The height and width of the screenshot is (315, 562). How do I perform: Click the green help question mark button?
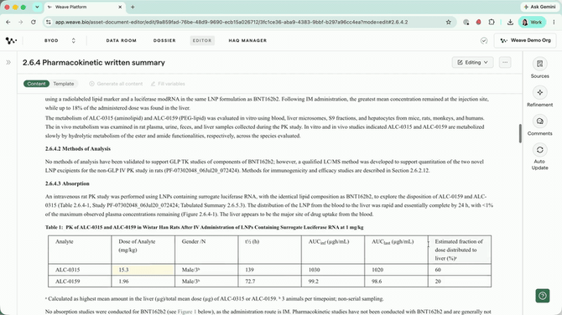pyautogui.click(x=542, y=296)
